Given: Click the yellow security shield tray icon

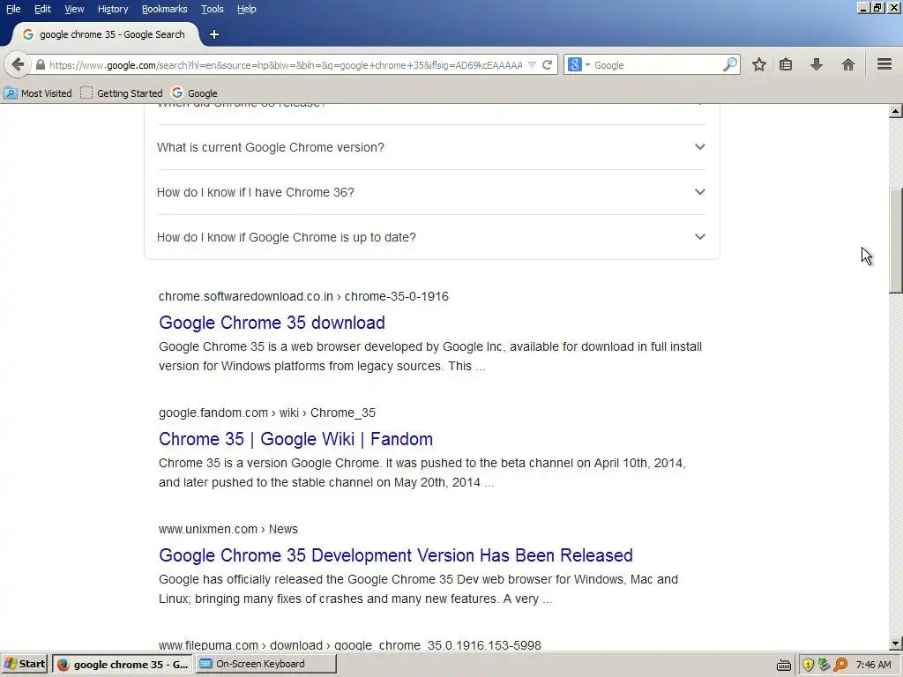Looking at the screenshot, I should pos(808,665).
